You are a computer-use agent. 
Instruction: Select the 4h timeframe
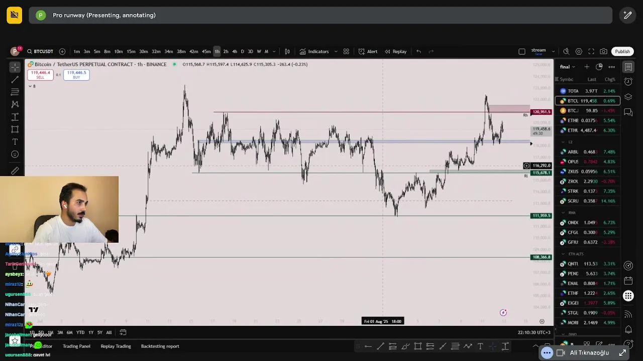point(235,51)
